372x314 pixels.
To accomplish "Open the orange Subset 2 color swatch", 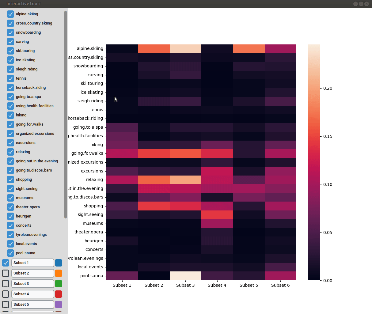I will [x=59, y=273].
